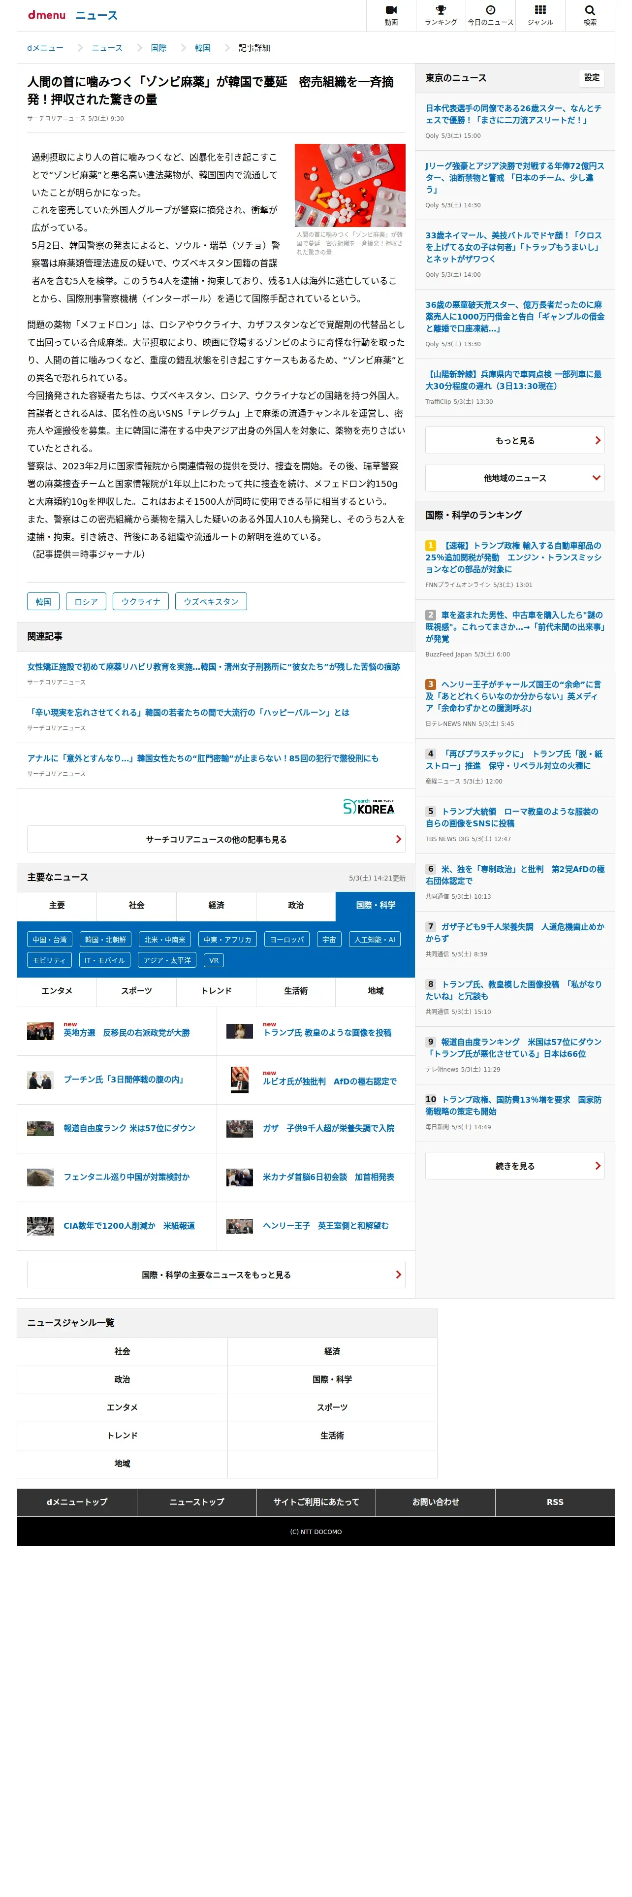This screenshot has width=632, height=1897.
Task: Open thumbnail for ガザ 子供9千人 headline
Action: pos(239,1128)
